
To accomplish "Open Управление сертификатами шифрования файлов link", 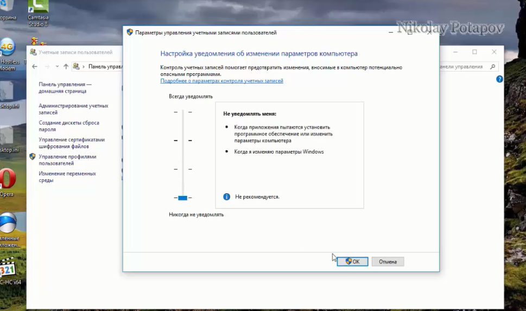I will point(72,143).
